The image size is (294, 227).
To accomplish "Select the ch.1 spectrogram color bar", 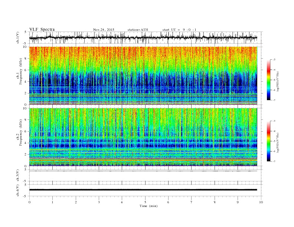I will [x=268, y=80].
